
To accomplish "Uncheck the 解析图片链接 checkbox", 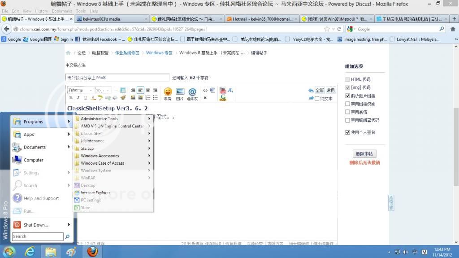I will [348, 96].
